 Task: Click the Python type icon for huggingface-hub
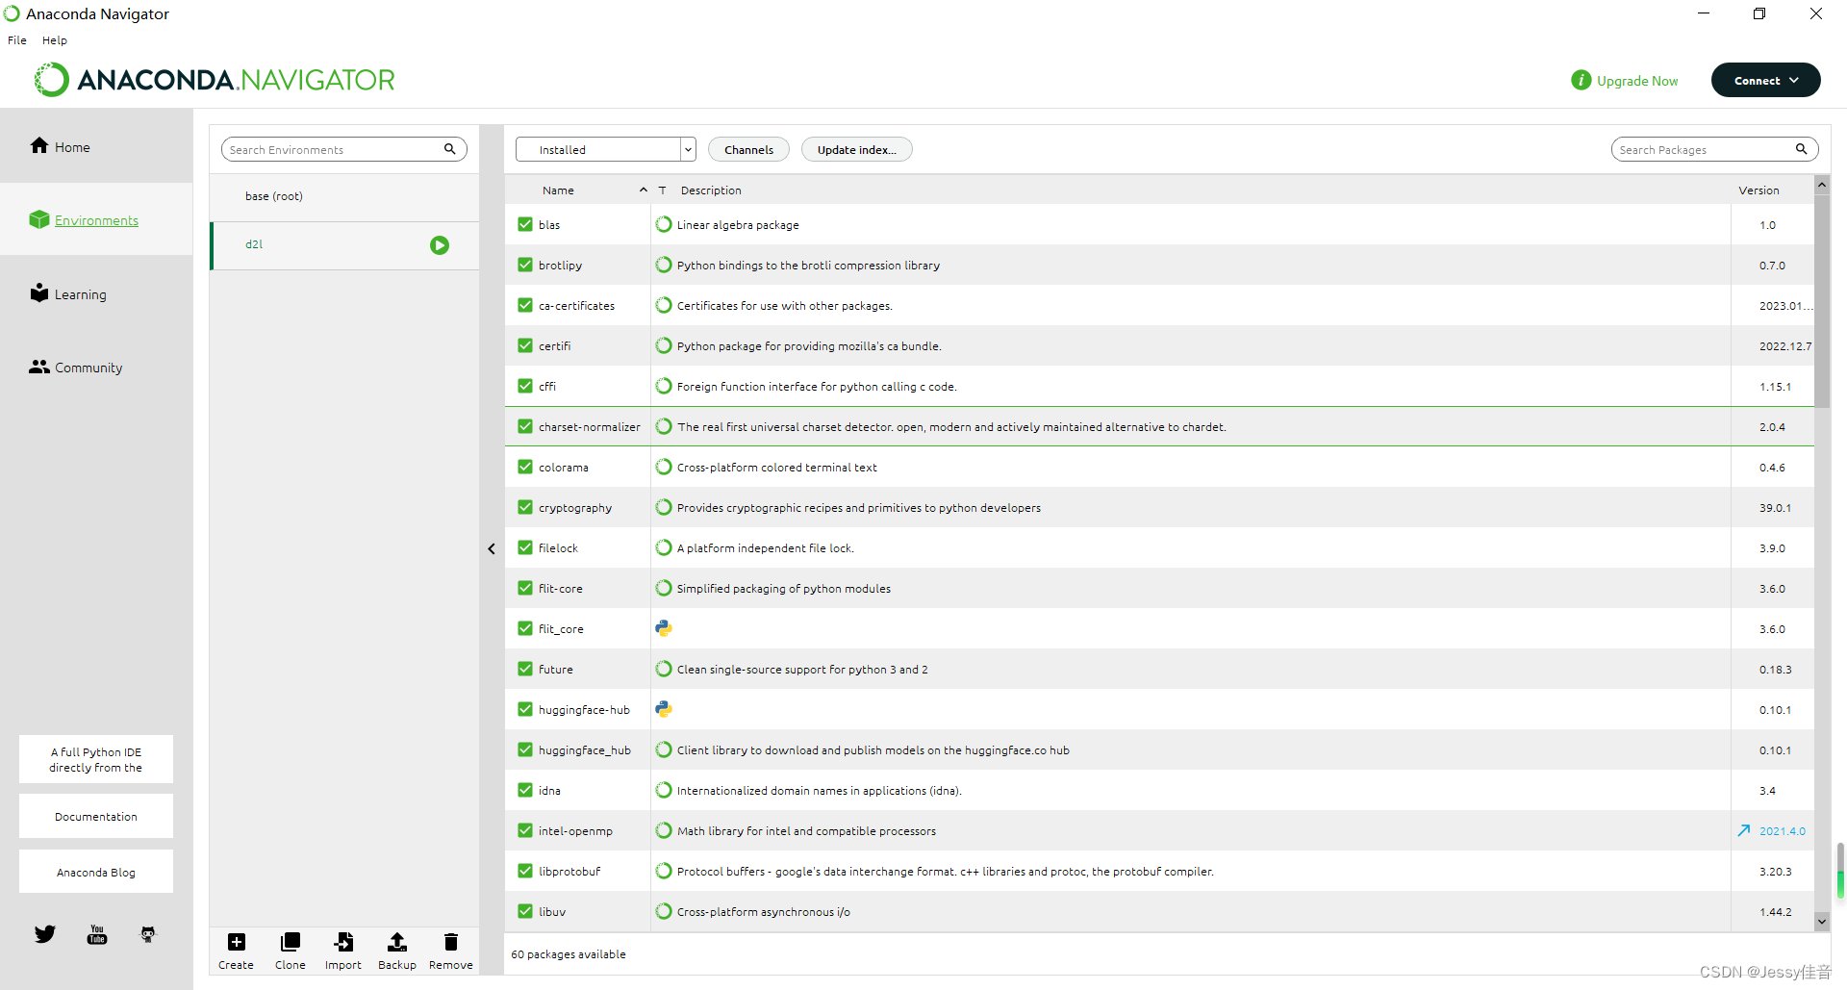[x=664, y=709]
